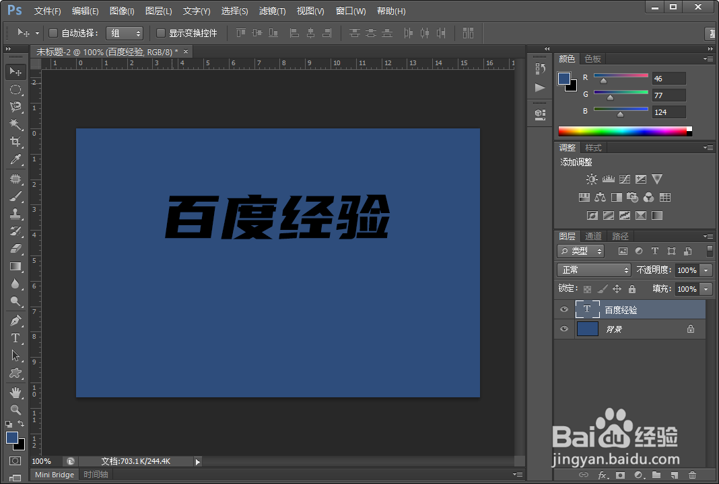Screen dimensions: 719x484
Task: Open the 组 auto-select dropdown
Action: coord(125,33)
